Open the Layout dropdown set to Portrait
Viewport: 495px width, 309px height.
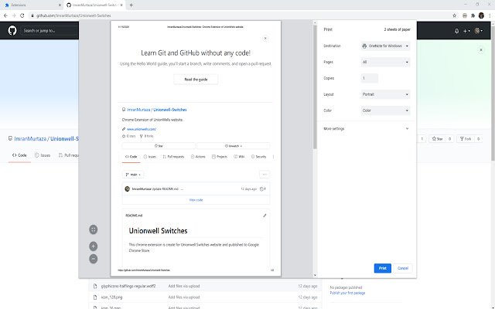coord(385,94)
